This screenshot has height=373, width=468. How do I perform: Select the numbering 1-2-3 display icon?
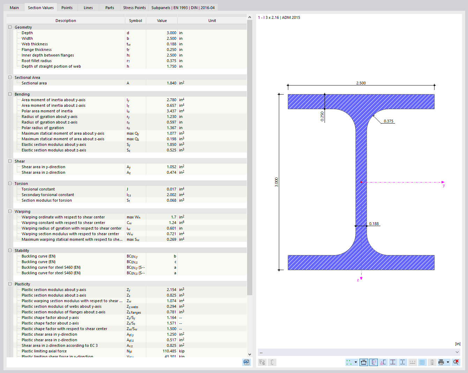(x=413, y=362)
